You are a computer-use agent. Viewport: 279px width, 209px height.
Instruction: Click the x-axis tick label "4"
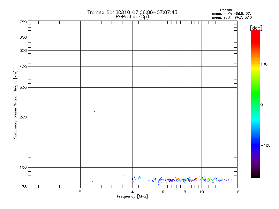click(133, 192)
